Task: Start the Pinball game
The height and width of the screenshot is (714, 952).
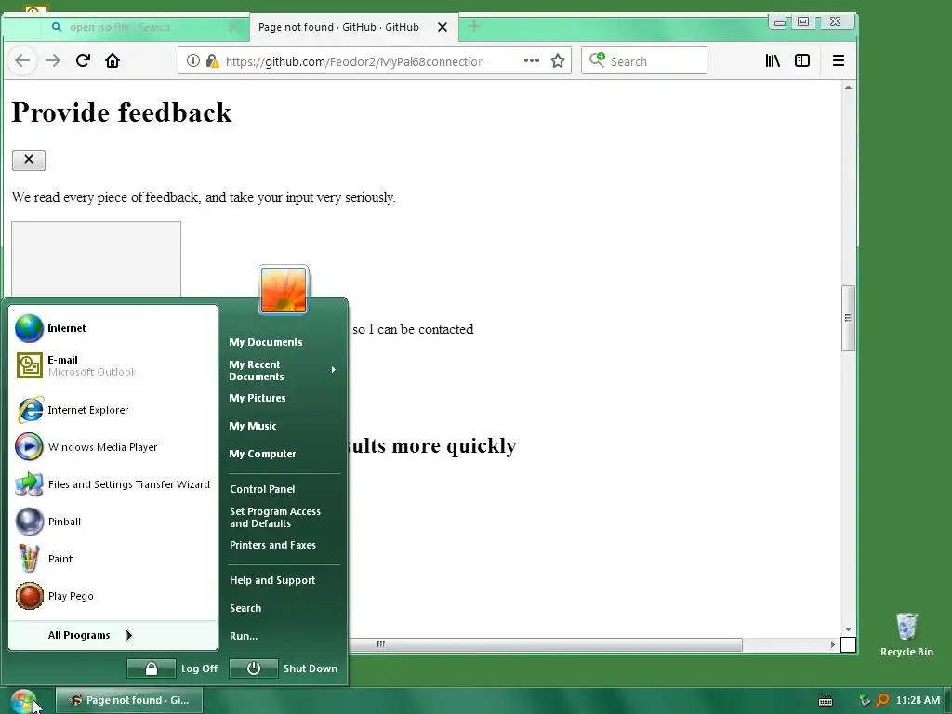Action: 113,522
